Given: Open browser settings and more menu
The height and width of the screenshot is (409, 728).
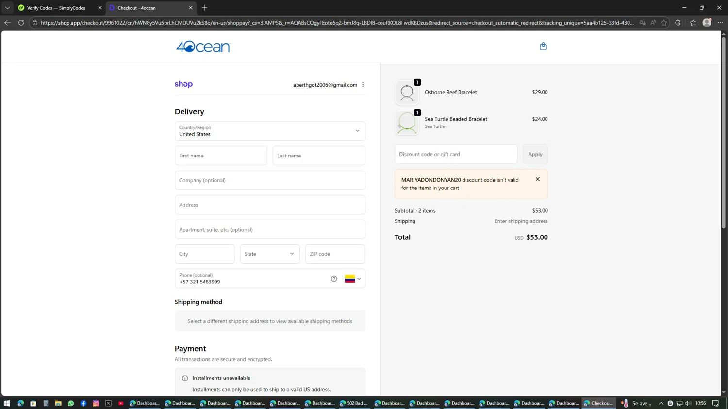Looking at the screenshot, I should 720,23.
